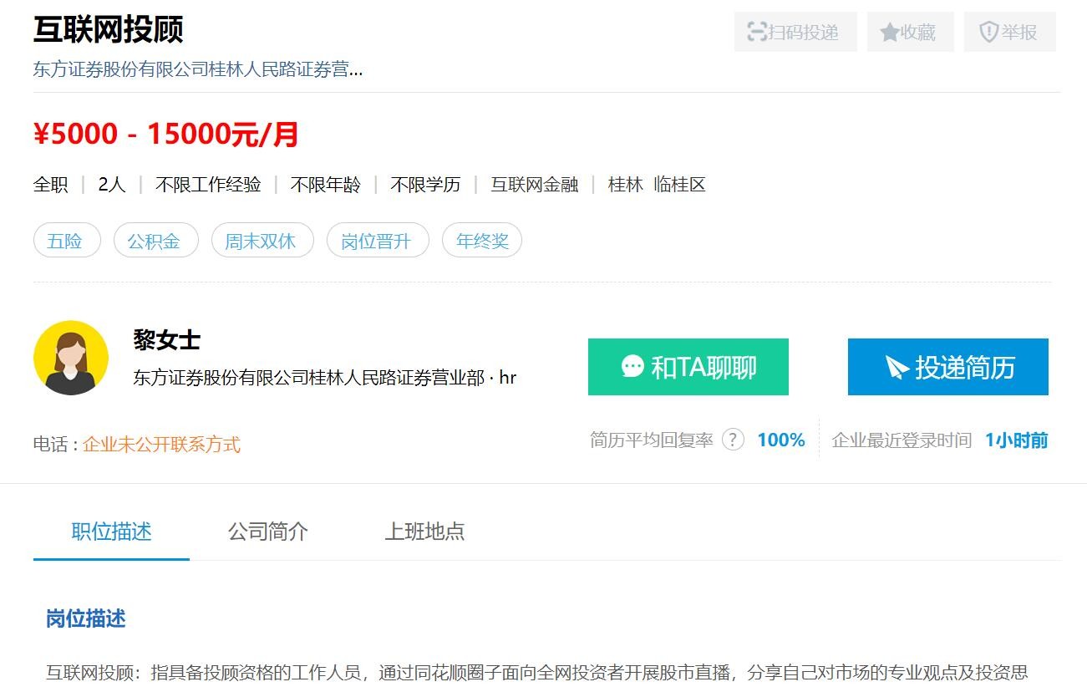Click the 企业未公开联系方式 phone text
Viewport: 1087px width, 692px height.
tap(161, 445)
